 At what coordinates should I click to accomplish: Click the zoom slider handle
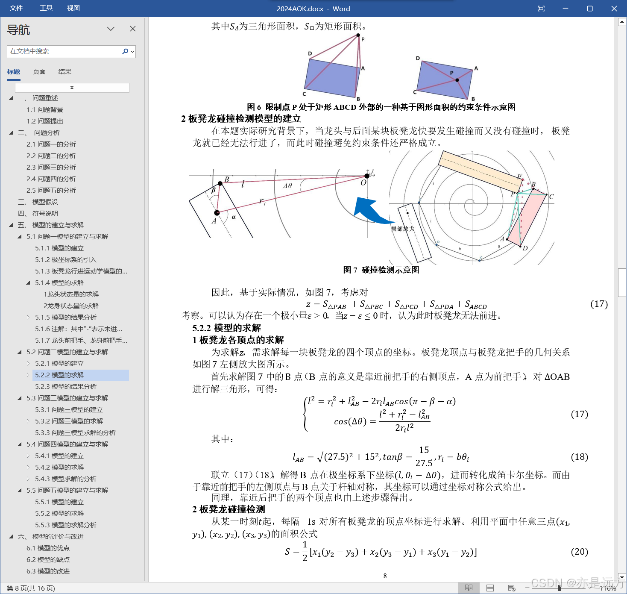pyautogui.click(x=560, y=588)
